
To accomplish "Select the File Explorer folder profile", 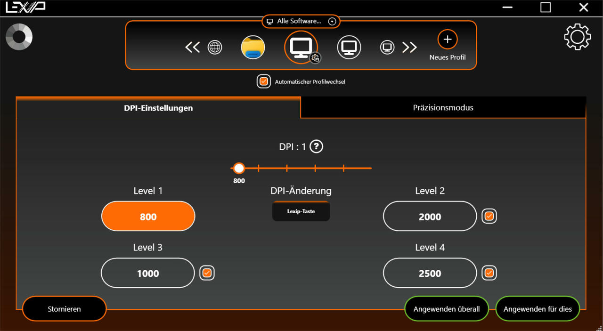I will [253, 47].
